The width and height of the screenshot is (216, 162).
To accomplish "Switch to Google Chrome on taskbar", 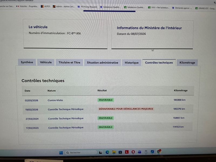I will [x=159, y=151].
